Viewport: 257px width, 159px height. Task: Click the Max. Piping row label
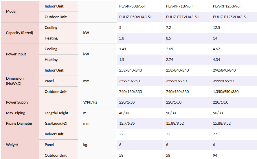[16, 113]
